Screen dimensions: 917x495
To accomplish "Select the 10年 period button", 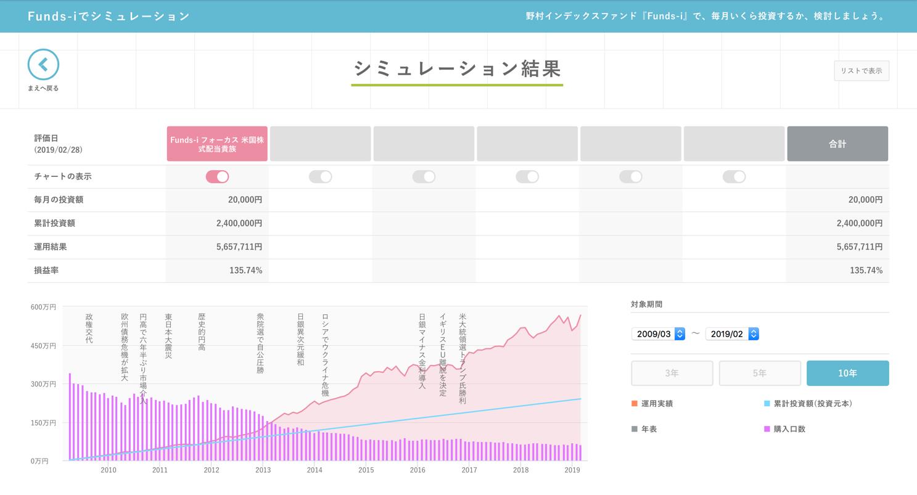I will pos(847,373).
